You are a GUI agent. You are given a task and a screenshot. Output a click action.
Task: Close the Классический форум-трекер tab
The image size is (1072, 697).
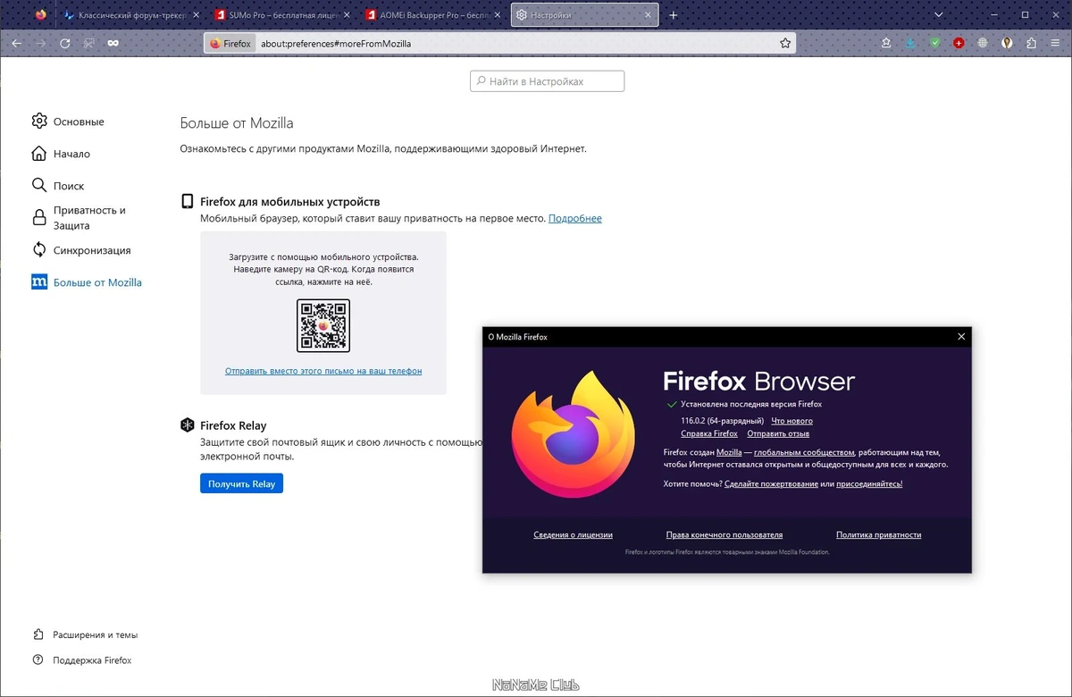point(196,15)
